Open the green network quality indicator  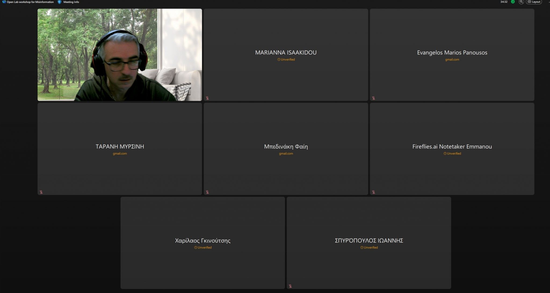[513, 2]
